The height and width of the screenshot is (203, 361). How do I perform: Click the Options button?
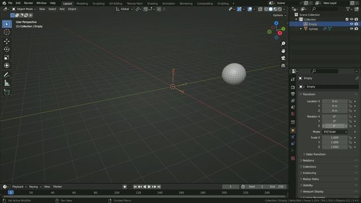279,15
